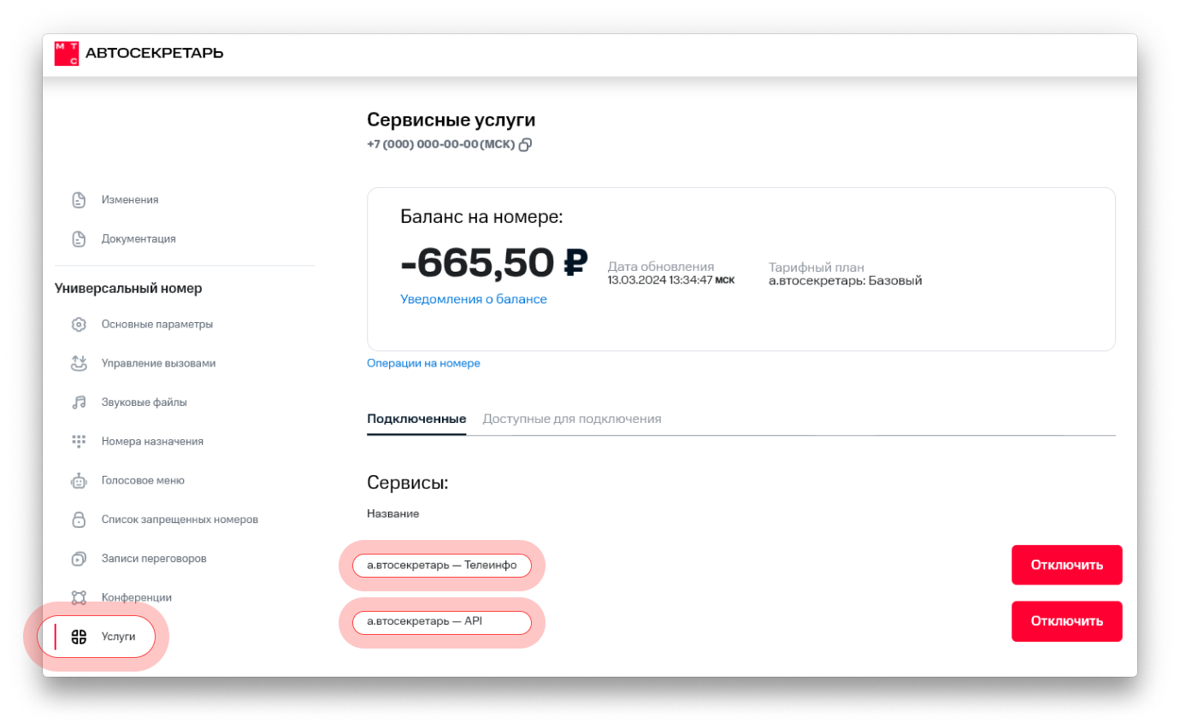Click the Тарифный план label

(817, 267)
